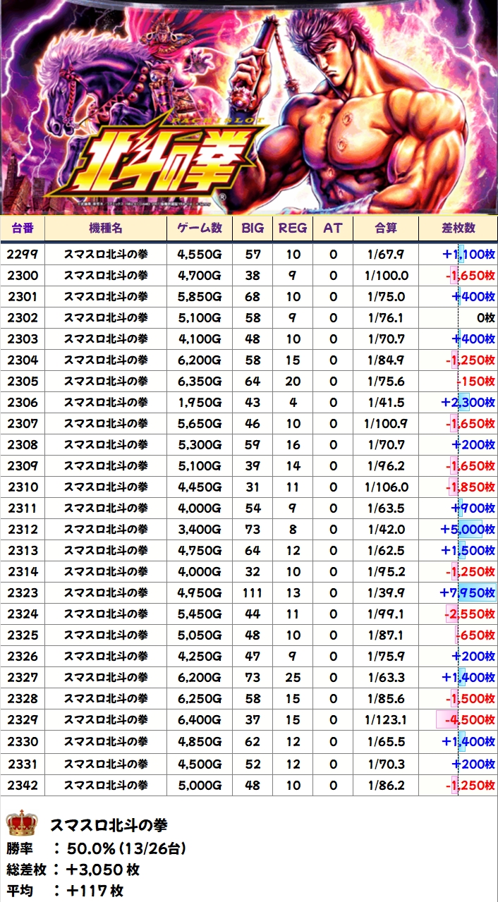Select machine number 2299
The image size is (498, 902).
[x=23, y=255]
